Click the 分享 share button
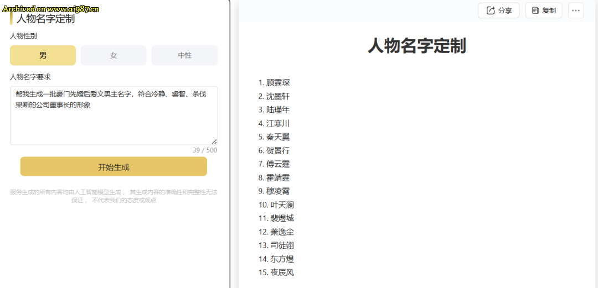 click(x=498, y=11)
